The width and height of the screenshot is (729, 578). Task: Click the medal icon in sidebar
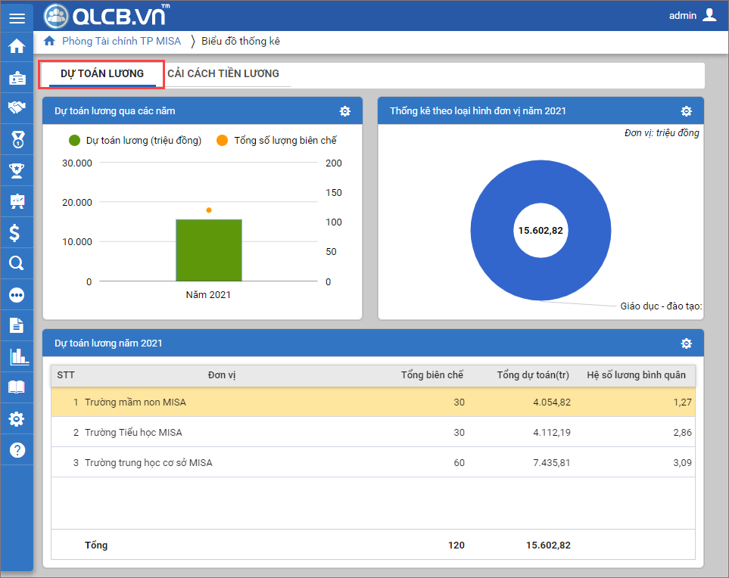click(17, 139)
